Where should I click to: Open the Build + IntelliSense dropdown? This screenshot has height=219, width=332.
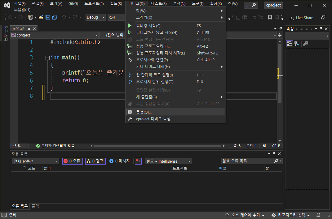pyautogui.click(x=168, y=161)
